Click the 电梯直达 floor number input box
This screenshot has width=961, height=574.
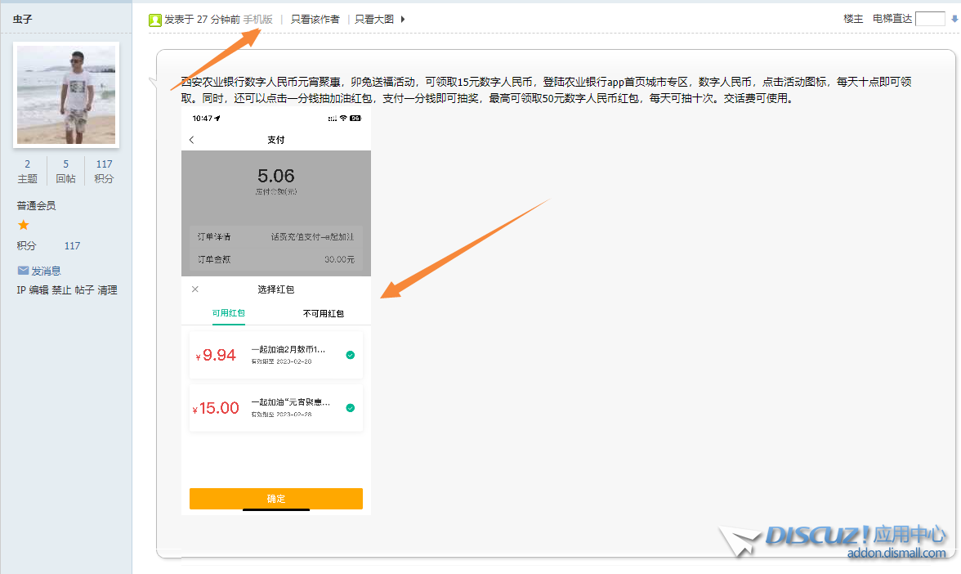pos(930,19)
